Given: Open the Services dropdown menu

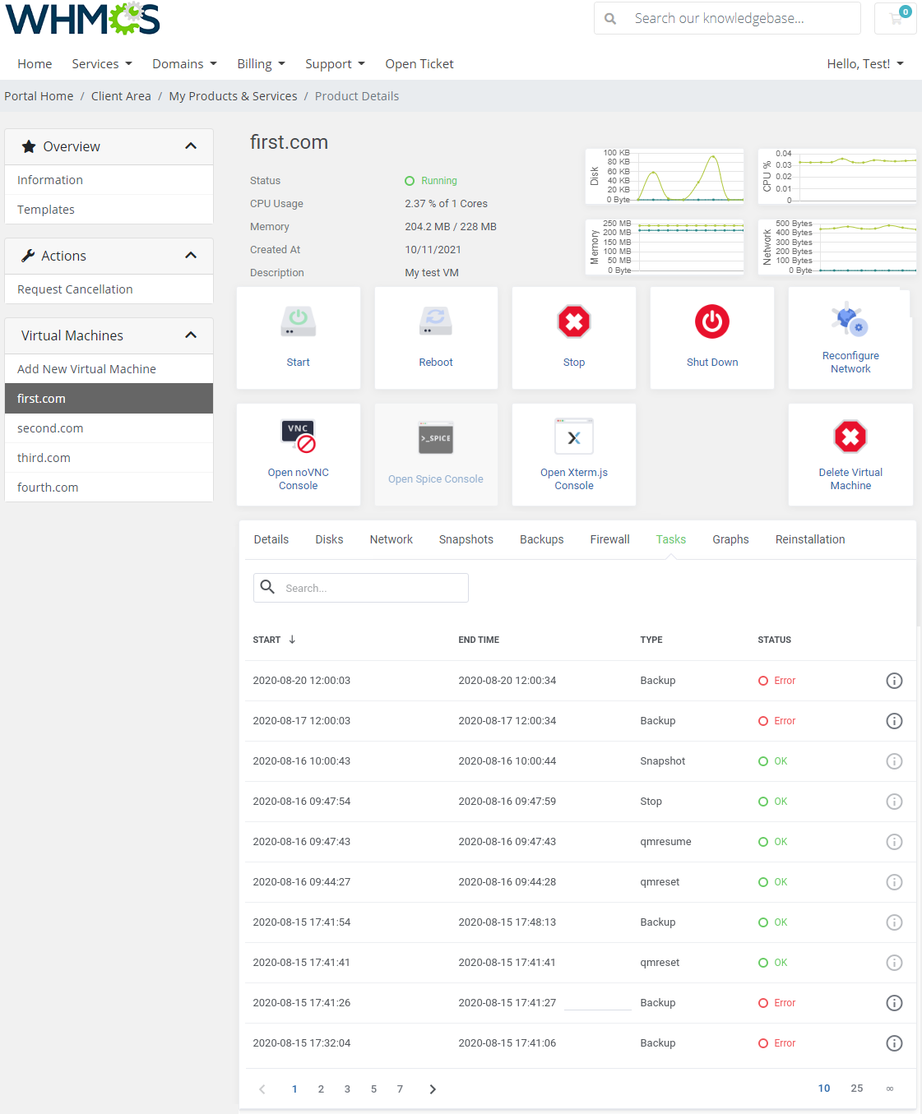Looking at the screenshot, I should (102, 64).
